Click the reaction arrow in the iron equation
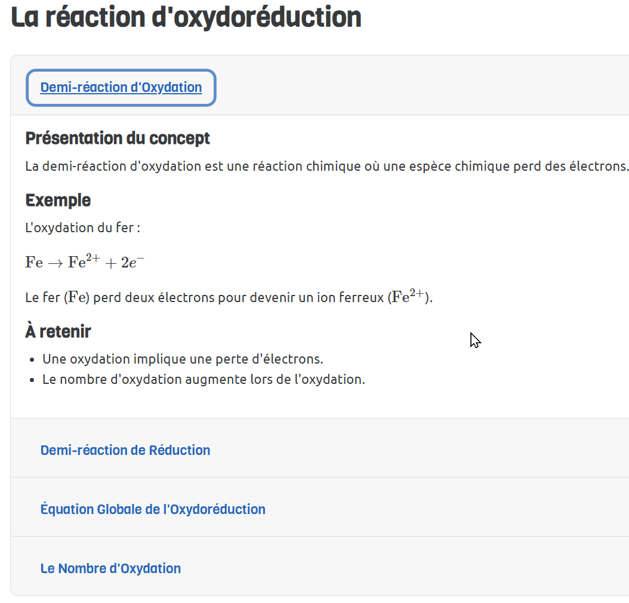The height and width of the screenshot is (603, 629). 55,263
